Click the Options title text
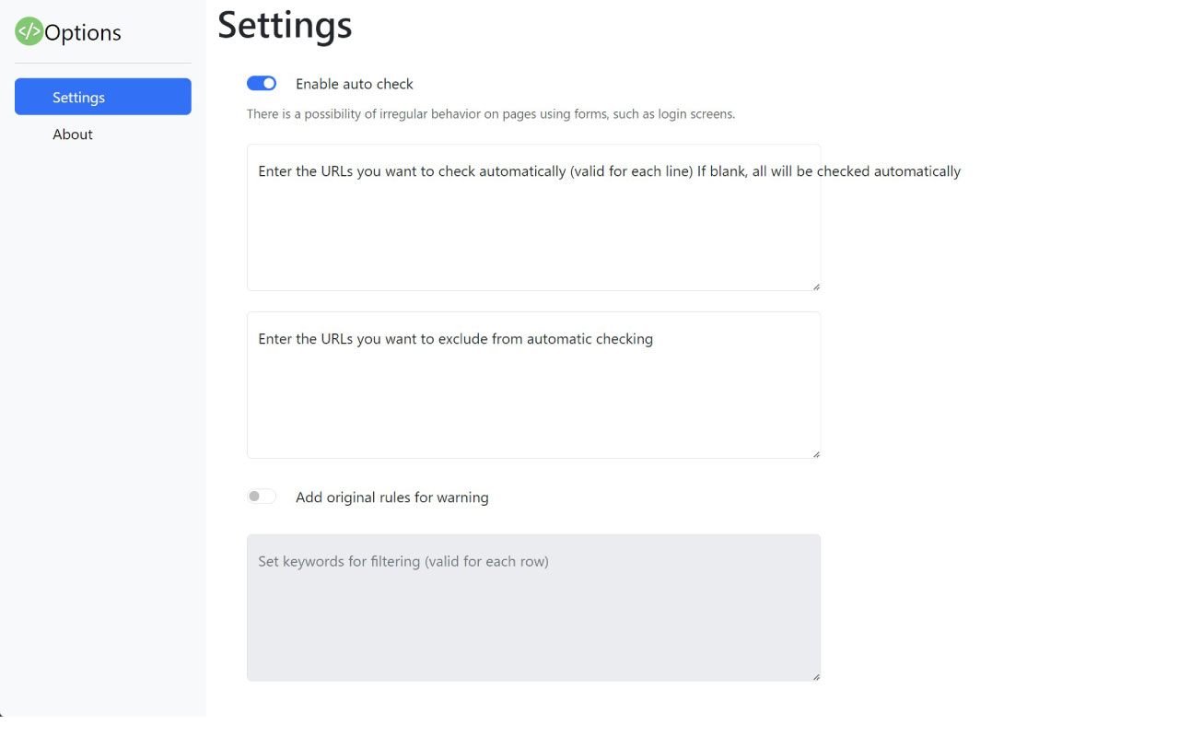 pos(81,32)
